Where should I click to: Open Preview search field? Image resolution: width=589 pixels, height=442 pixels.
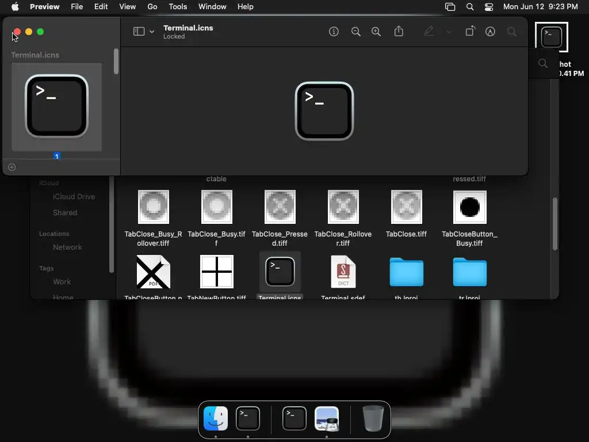tap(511, 32)
